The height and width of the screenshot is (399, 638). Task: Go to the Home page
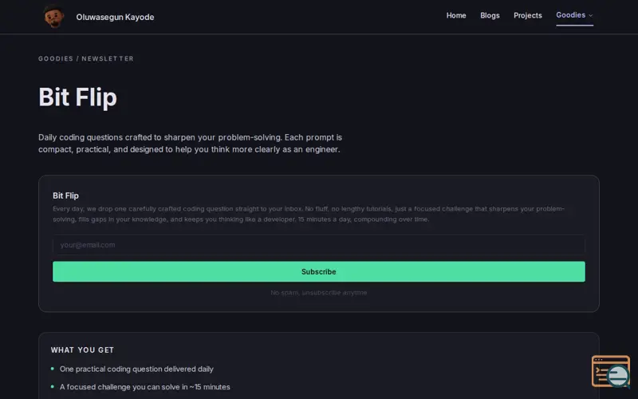pos(456,15)
